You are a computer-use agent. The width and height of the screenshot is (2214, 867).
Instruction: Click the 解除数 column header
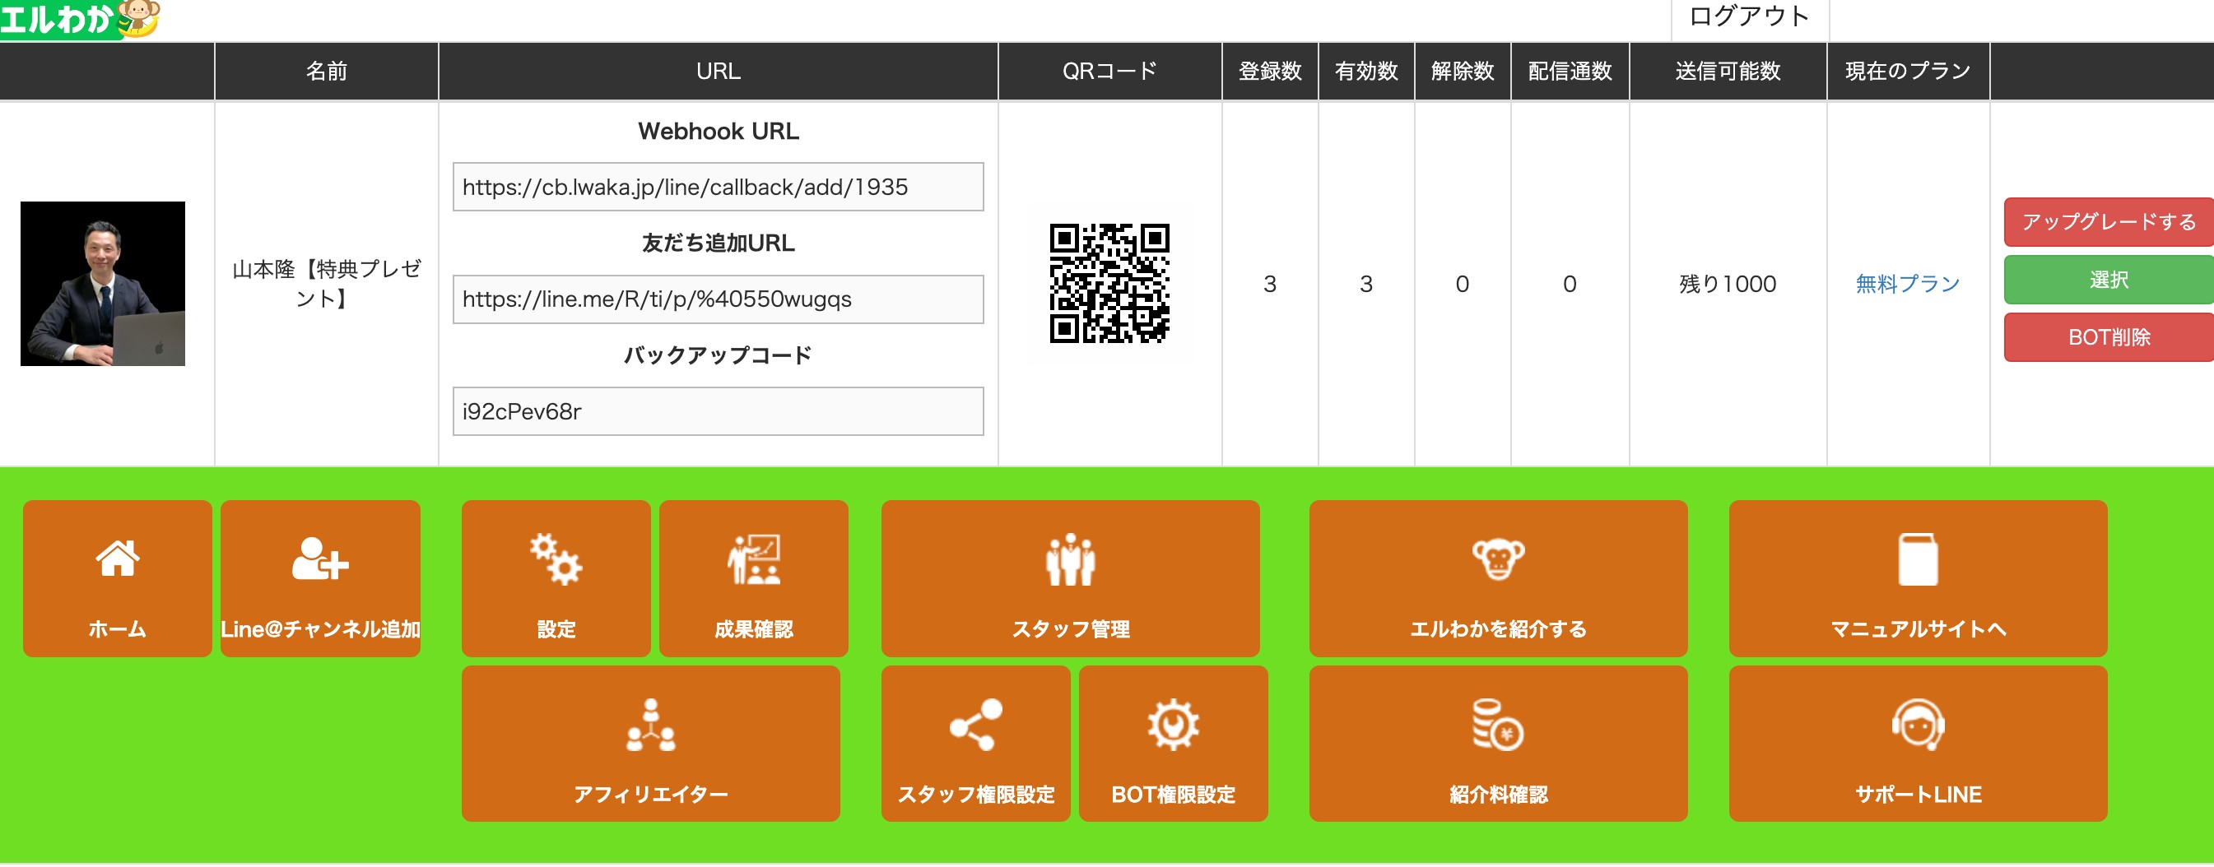click(1462, 71)
